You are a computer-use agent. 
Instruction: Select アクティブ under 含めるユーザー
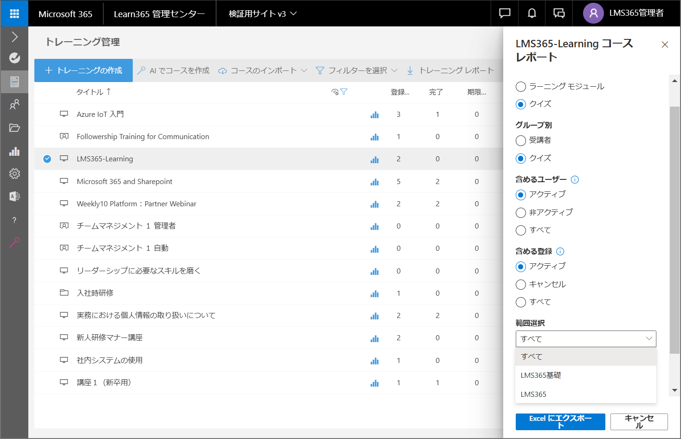(x=521, y=195)
